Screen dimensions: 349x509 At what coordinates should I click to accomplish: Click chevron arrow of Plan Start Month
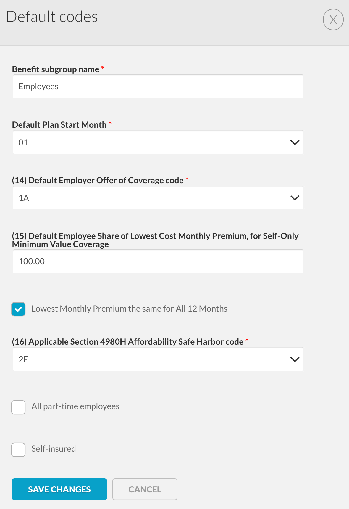coord(295,142)
